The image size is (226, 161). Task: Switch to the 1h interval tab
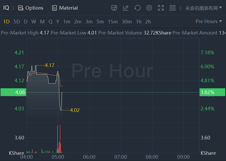139,22
